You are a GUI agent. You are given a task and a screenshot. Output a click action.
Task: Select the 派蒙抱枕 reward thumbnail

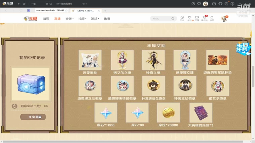(x=90, y=60)
